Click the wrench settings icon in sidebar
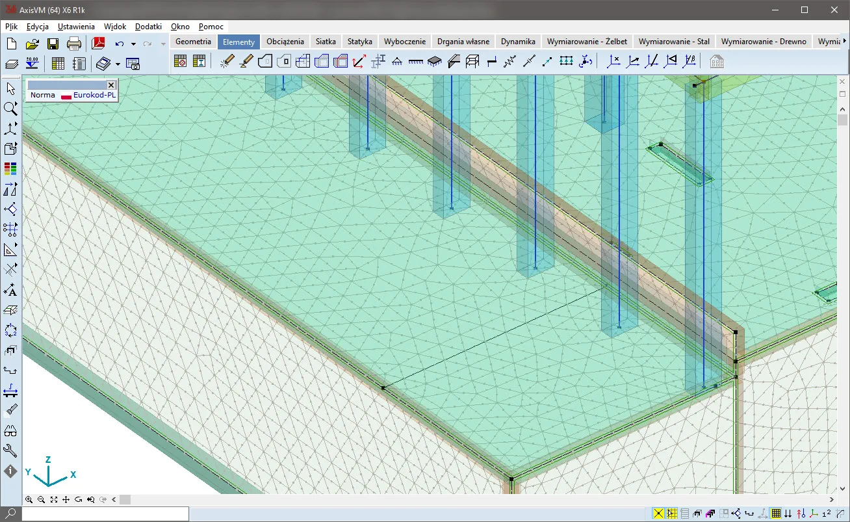This screenshot has width=850, height=522. coord(10,450)
